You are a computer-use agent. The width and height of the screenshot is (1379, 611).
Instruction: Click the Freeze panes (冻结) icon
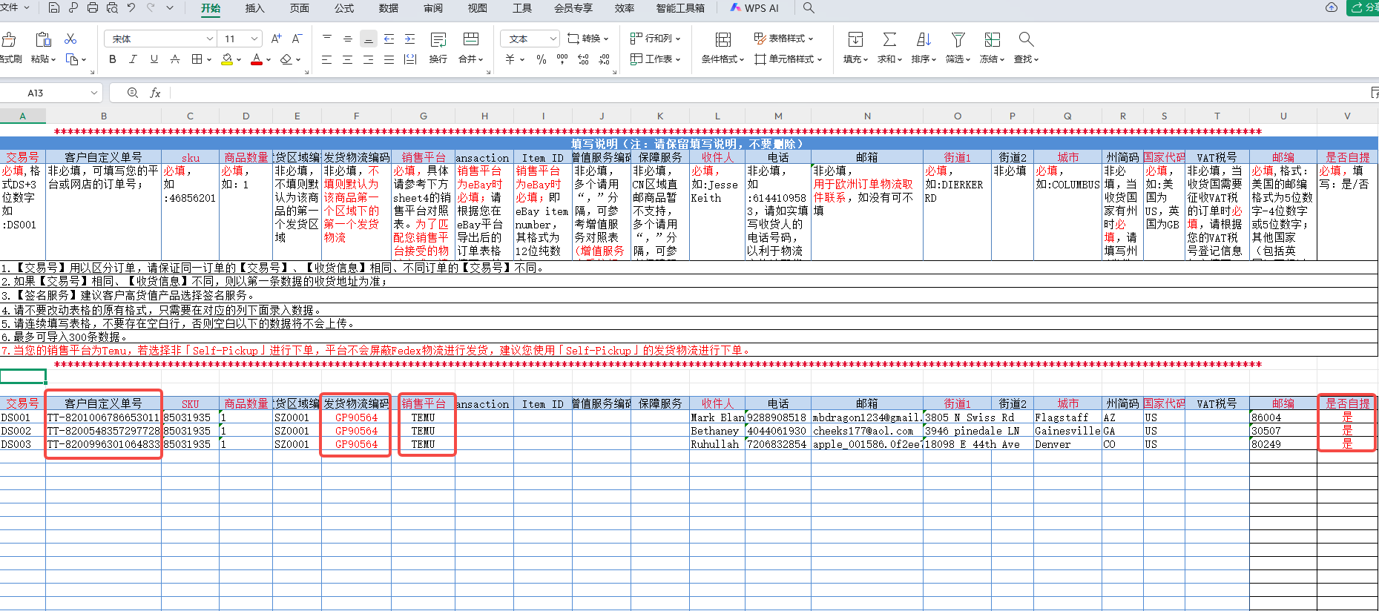pos(992,39)
